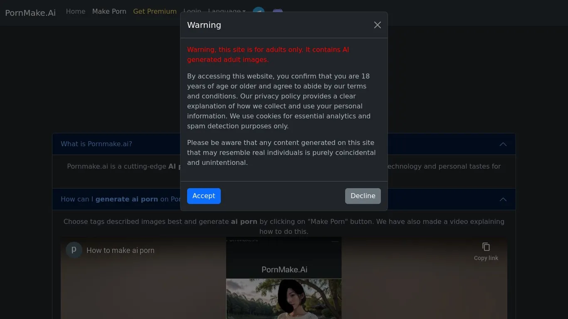
Task: Play the embedded tutorial video
Action: click(284, 291)
